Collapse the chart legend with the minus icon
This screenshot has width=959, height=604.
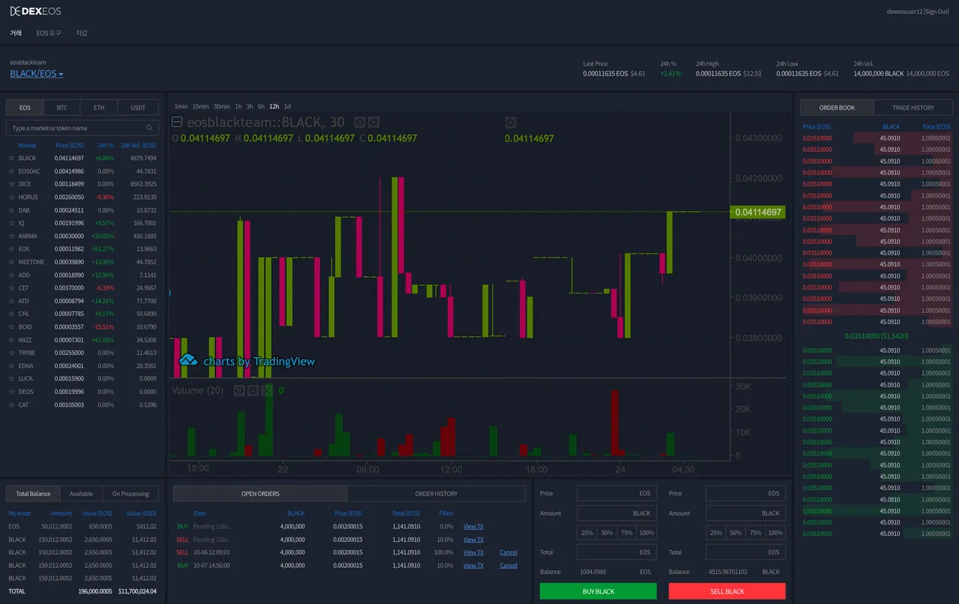pyautogui.click(x=178, y=122)
